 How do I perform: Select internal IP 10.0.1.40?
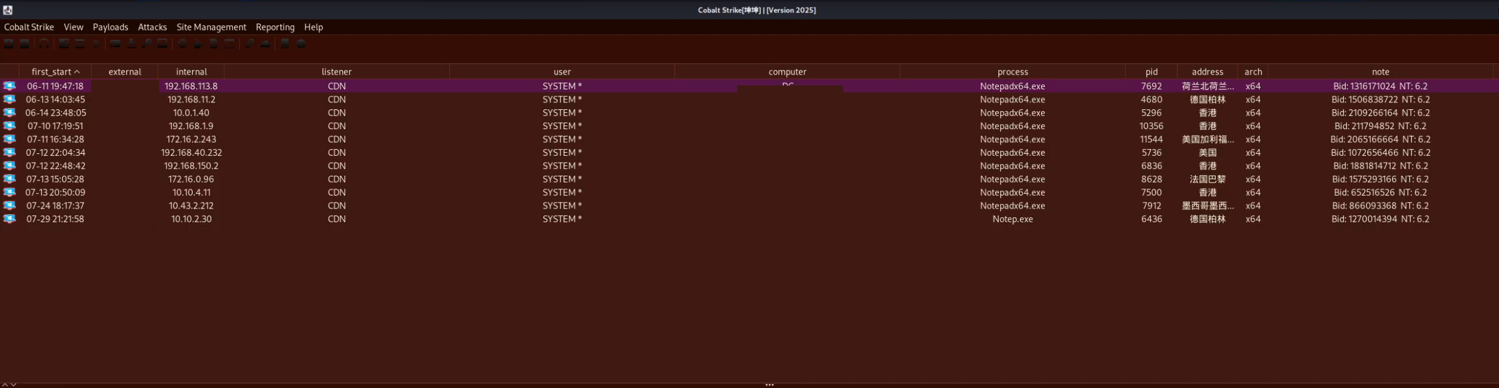pos(191,112)
